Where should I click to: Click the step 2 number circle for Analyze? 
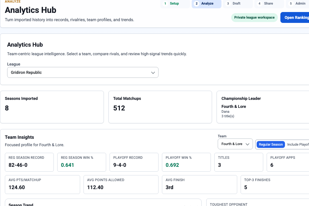(x=197, y=3)
